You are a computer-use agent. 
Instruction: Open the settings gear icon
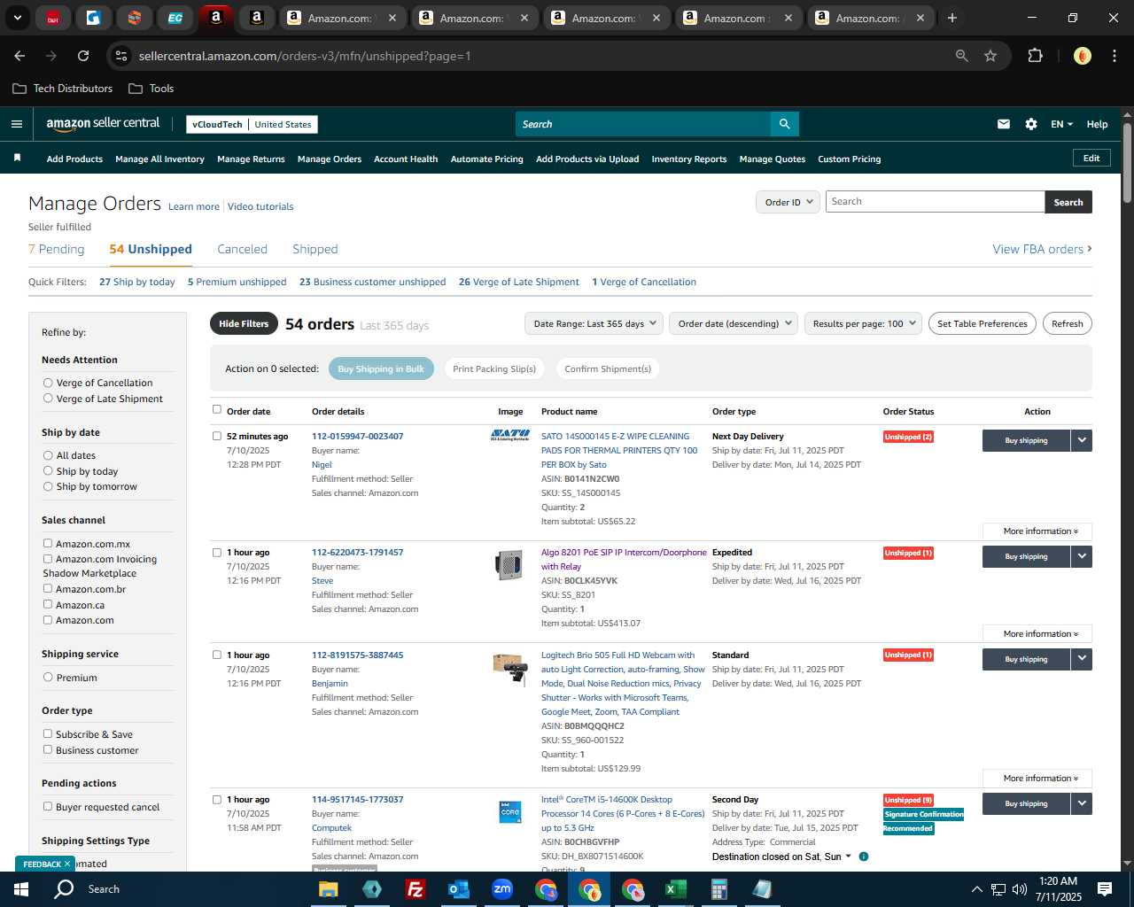point(1030,124)
